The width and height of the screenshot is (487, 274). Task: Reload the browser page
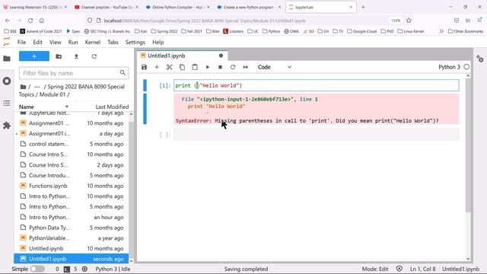point(30,21)
